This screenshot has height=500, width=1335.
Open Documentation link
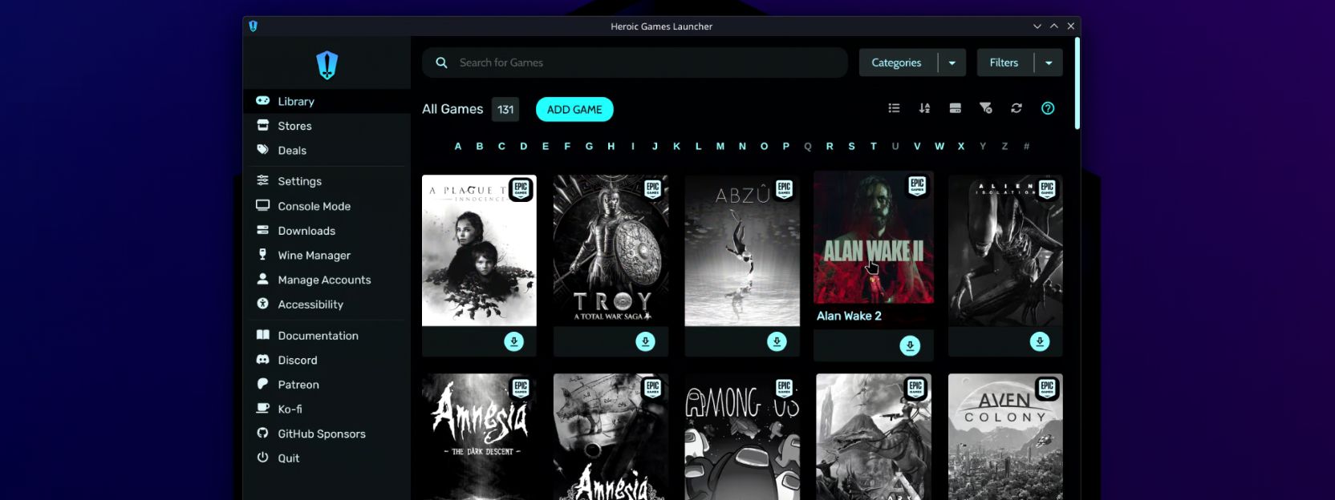[327, 336]
